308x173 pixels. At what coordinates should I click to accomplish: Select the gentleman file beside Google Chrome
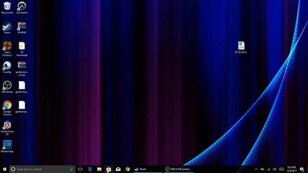click(22, 107)
